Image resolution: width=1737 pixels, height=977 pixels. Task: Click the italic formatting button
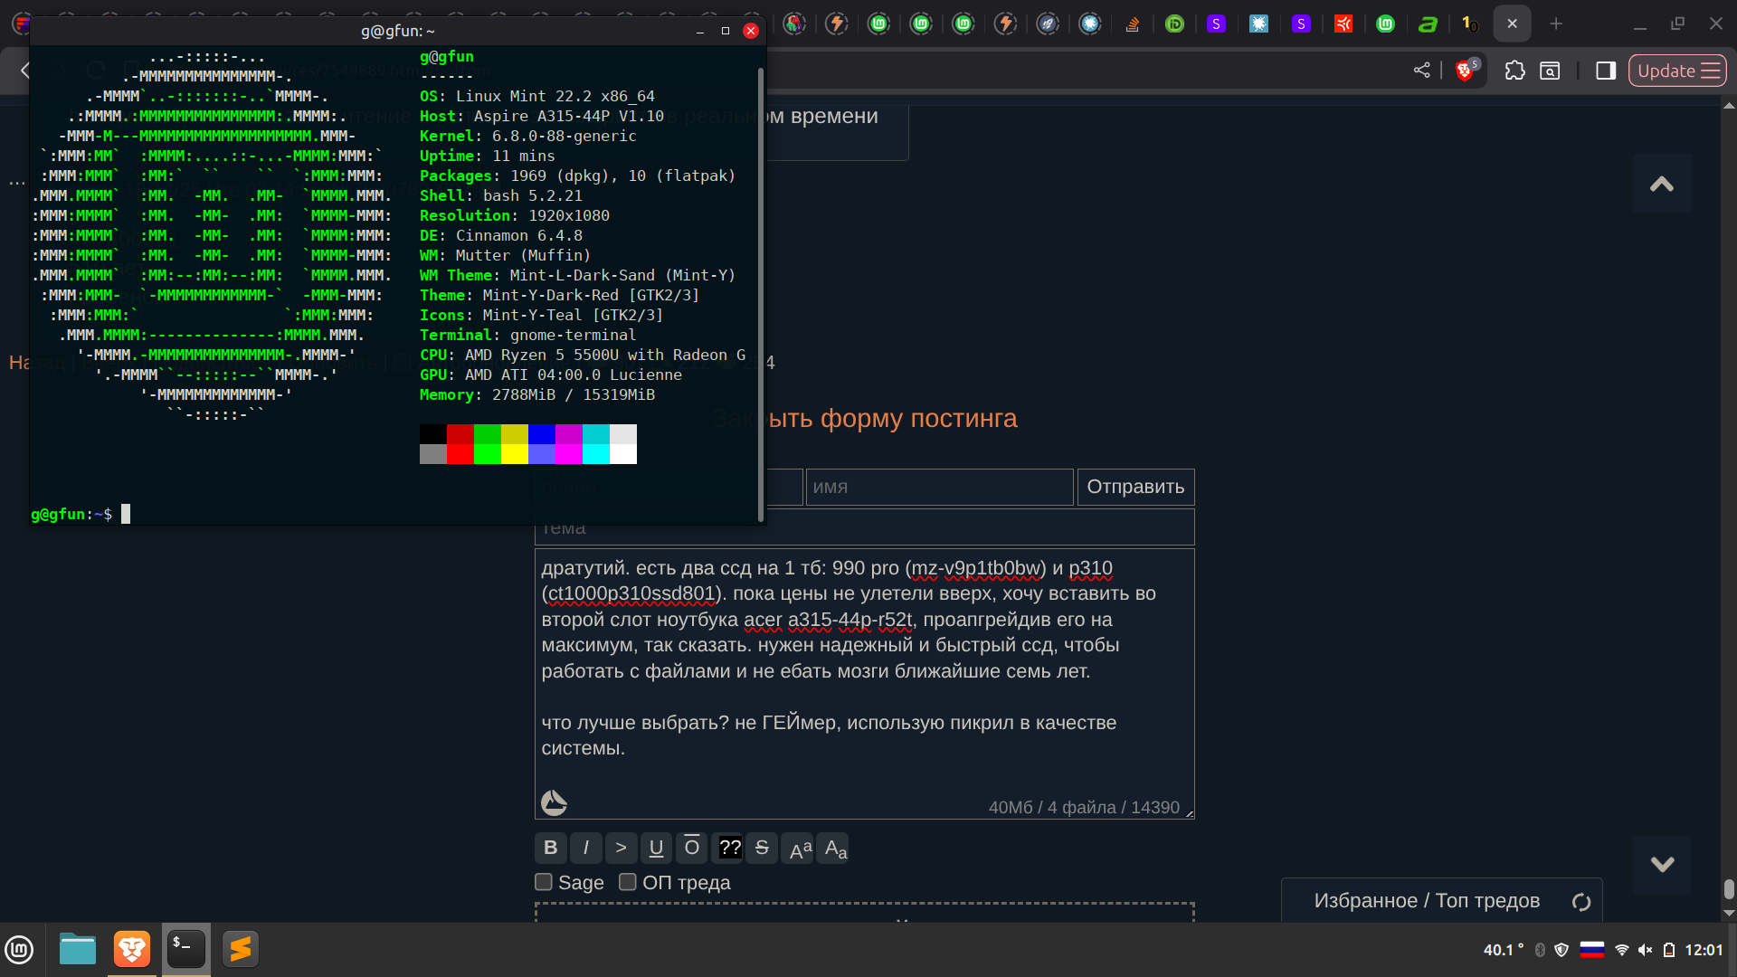(585, 848)
